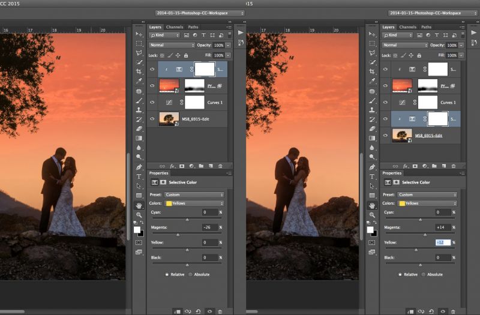This screenshot has width=480, height=315.
Task: Select the Path Selection tool in right window
Action: coord(372,186)
